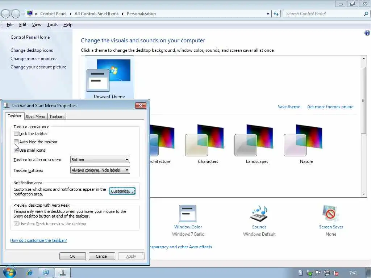371x278 pixels.
Task: Open Control Panel Home link
Action: coord(30,37)
